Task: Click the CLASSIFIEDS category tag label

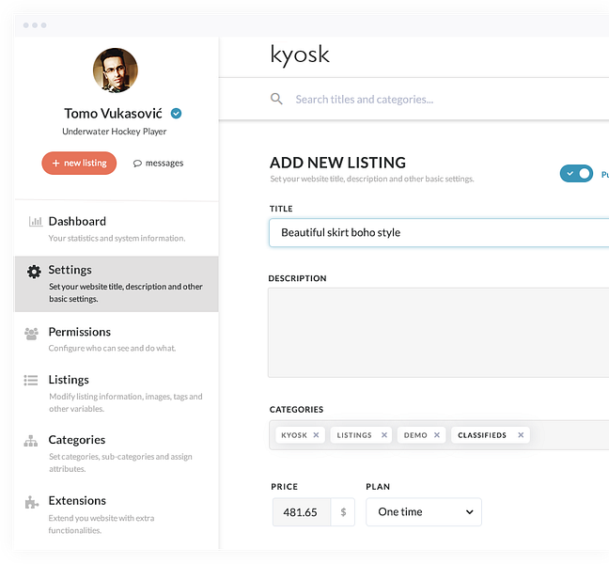Action: [482, 435]
